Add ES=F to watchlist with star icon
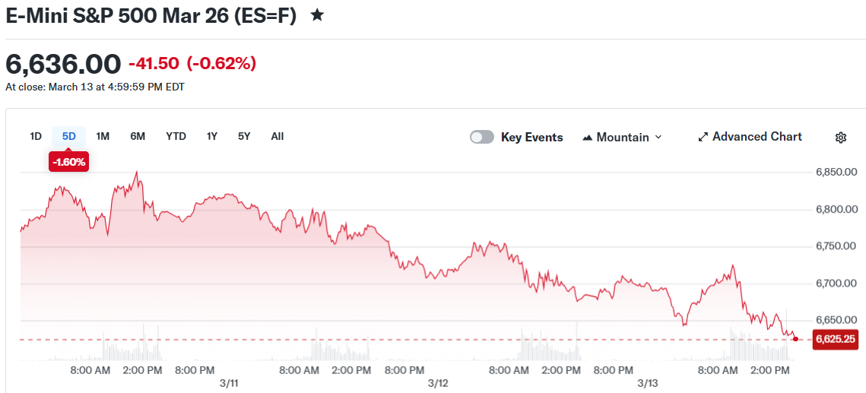 click(x=317, y=15)
